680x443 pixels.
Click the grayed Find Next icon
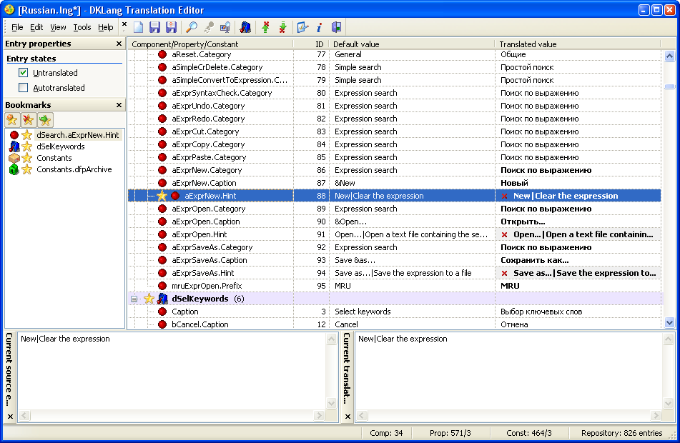tap(209, 27)
